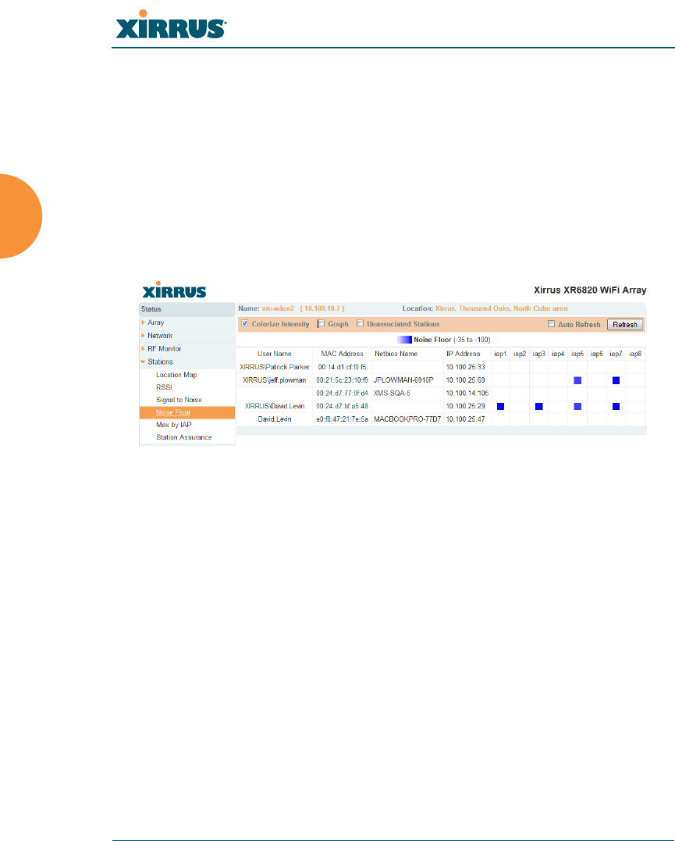This screenshot has height=841, width=675.
Task: Expand the Network menu section
Action: (160, 336)
